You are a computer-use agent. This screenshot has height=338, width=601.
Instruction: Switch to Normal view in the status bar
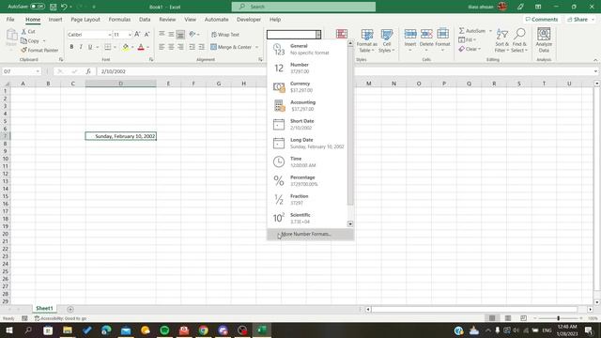(x=492, y=318)
